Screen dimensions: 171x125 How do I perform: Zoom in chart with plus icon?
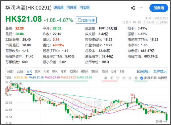112,78
